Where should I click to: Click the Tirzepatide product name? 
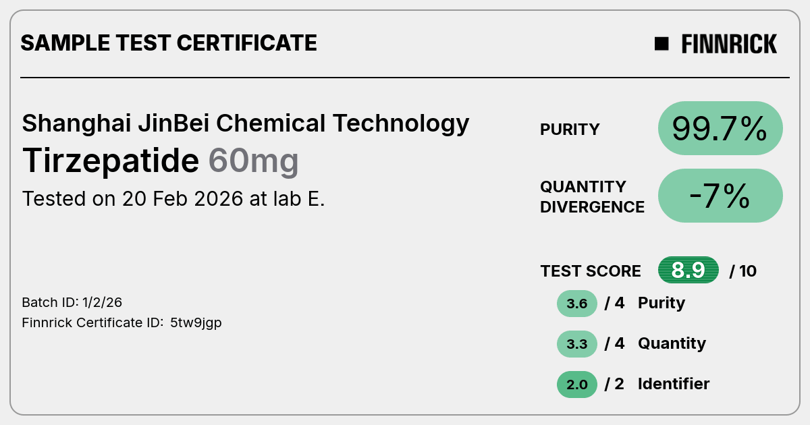tap(111, 161)
